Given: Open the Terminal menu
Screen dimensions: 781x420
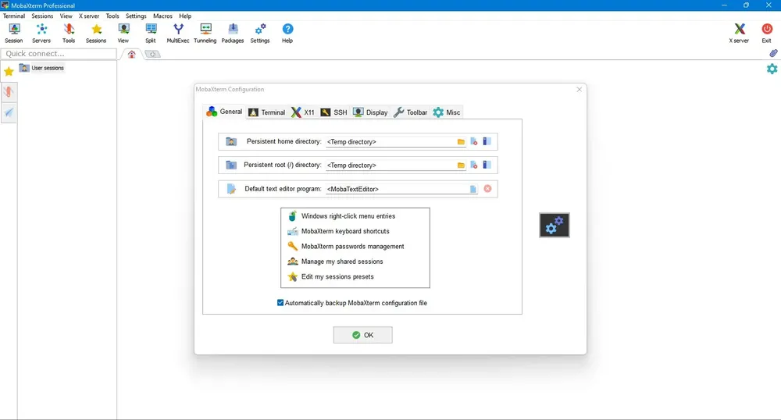Looking at the screenshot, I should click(14, 16).
